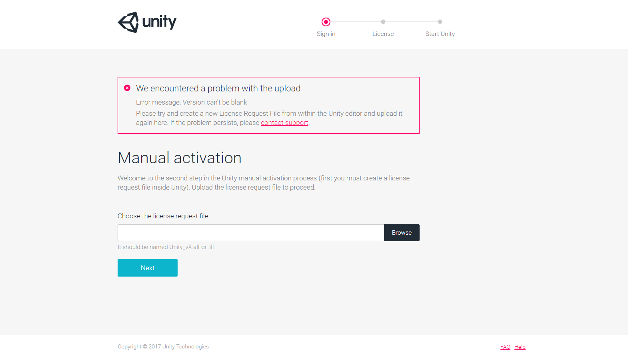Go to the License step label
The height and width of the screenshot is (358, 628).
coord(383,34)
